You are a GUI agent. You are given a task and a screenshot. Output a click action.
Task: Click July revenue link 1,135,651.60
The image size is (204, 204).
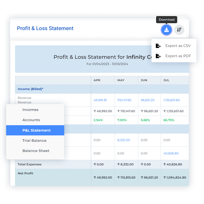tap(171, 100)
